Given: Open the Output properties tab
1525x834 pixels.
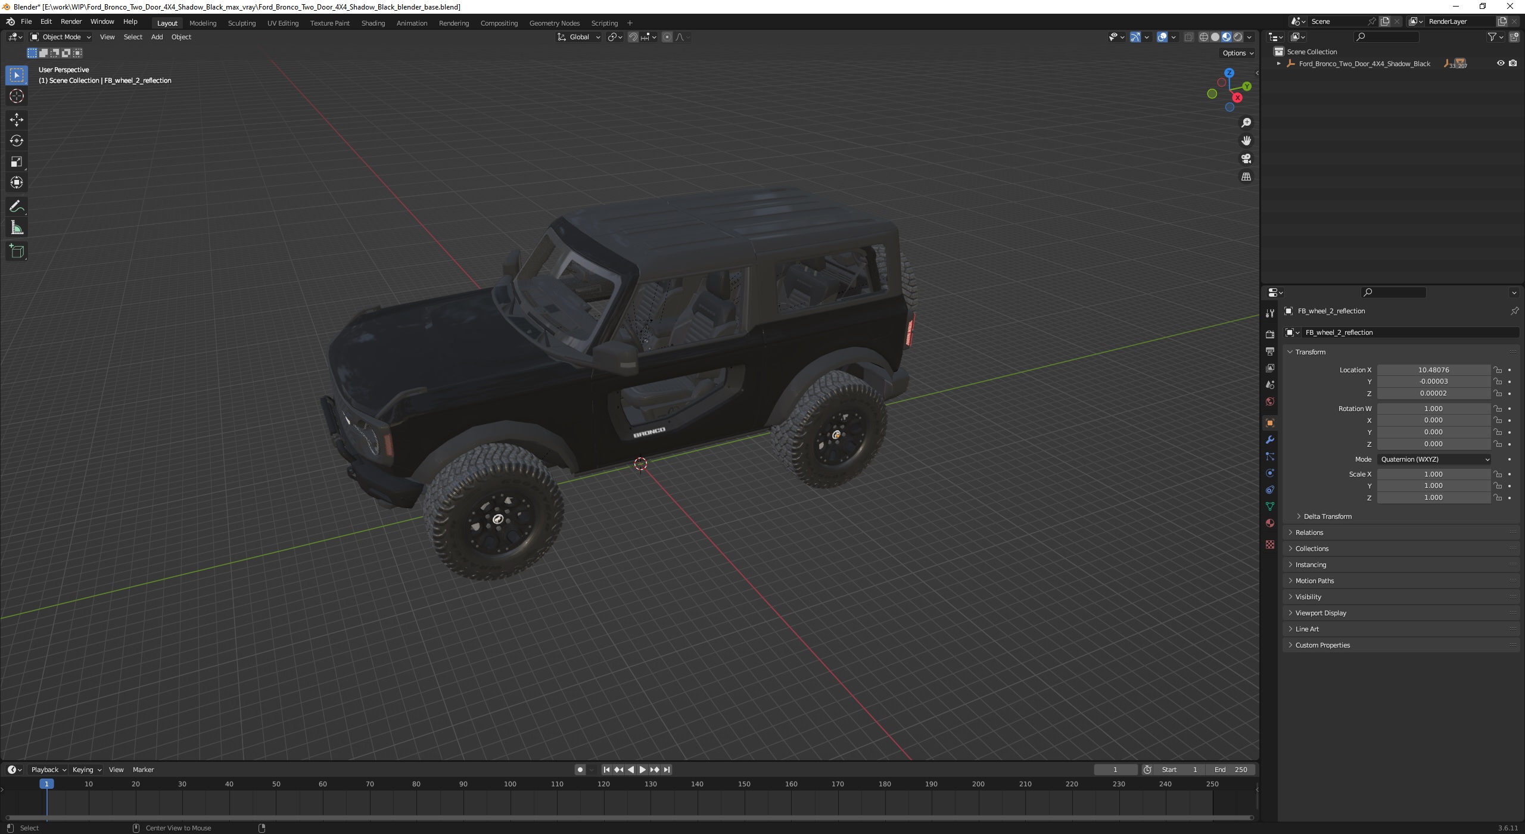Looking at the screenshot, I should (x=1270, y=351).
